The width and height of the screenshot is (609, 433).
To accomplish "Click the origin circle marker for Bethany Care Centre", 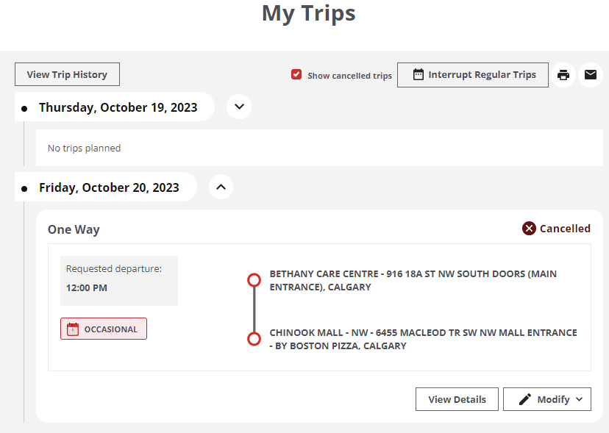I will pyautogui.click(x=254, y=280).
